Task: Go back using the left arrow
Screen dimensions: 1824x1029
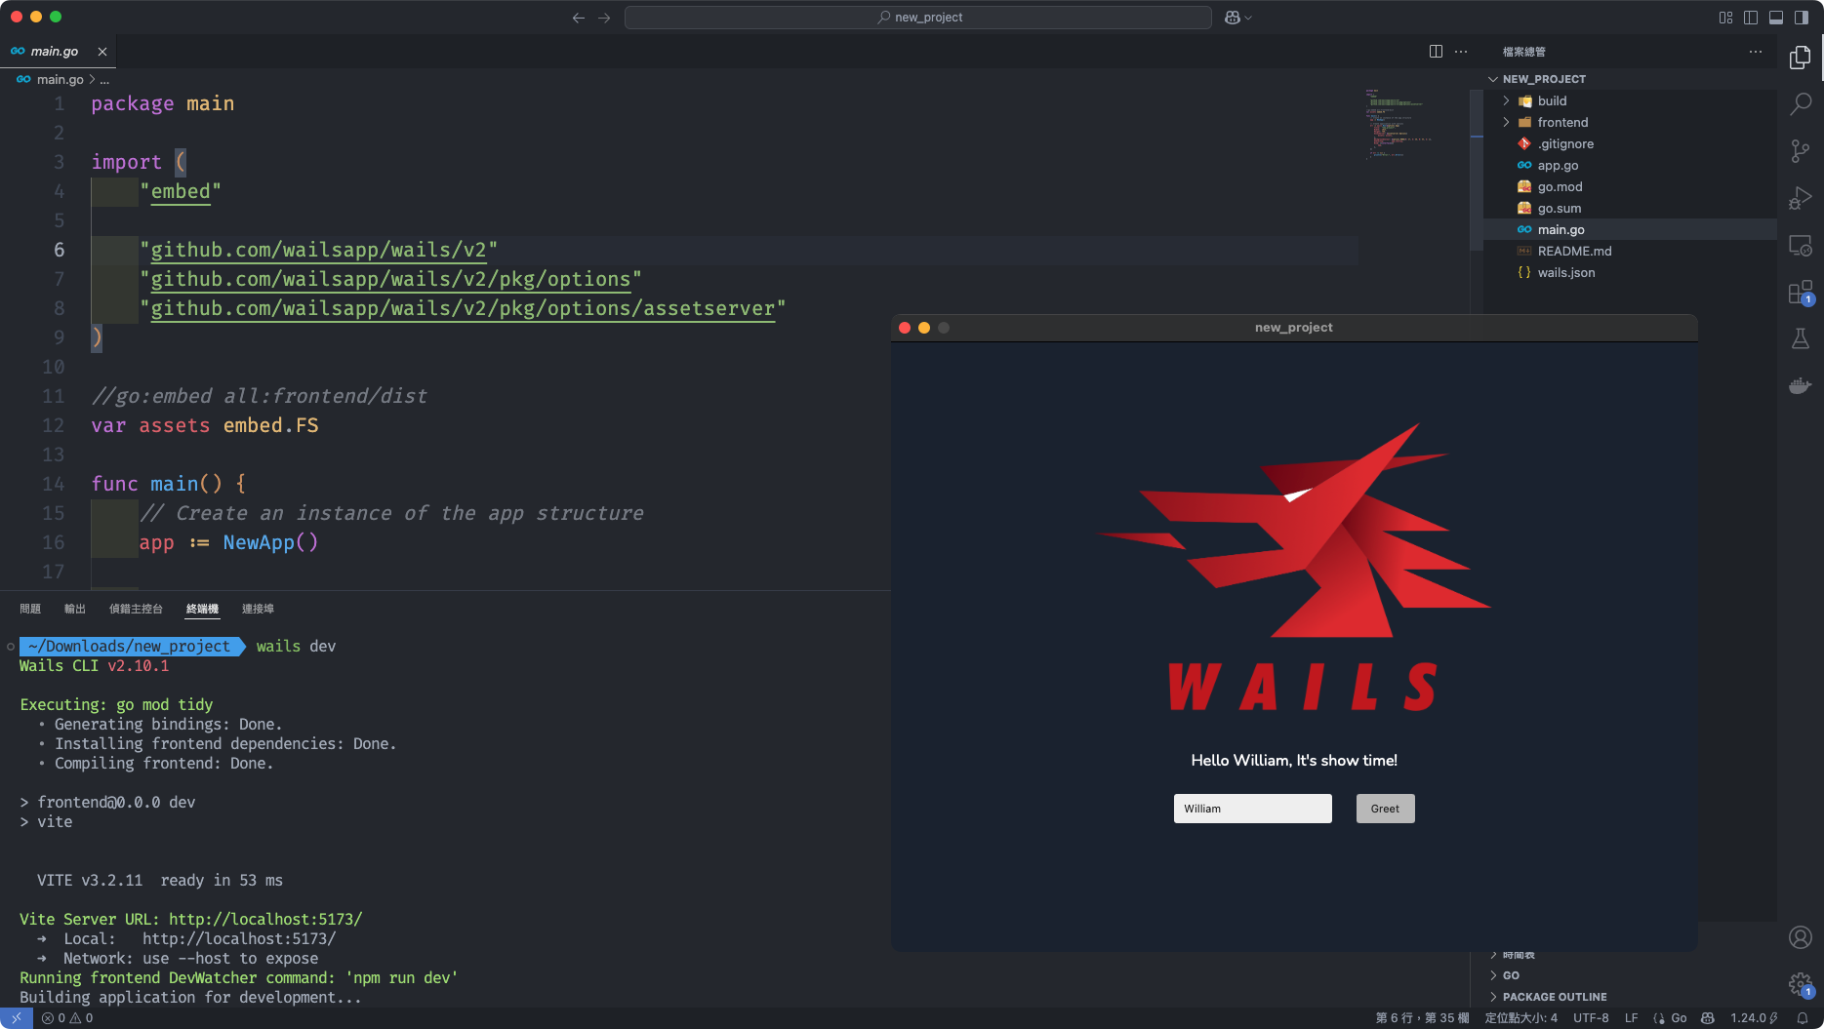Action: pyautogui.click(x=579, y=18)
